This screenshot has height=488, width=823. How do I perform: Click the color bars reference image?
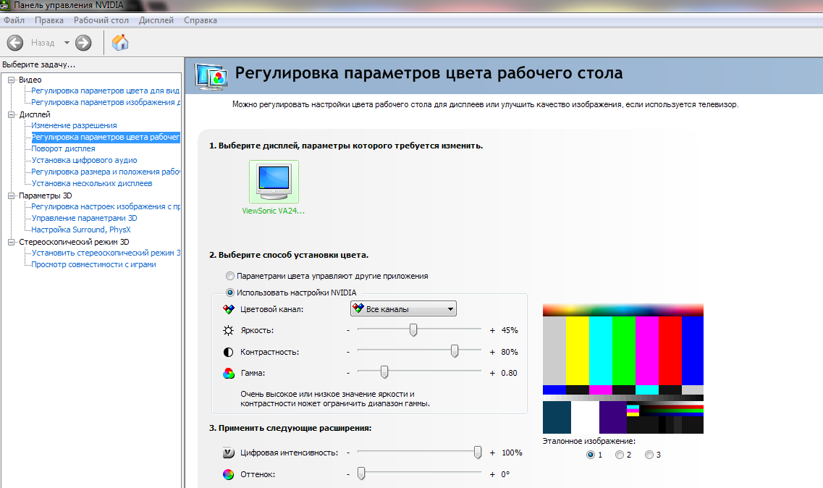(623, 369)
